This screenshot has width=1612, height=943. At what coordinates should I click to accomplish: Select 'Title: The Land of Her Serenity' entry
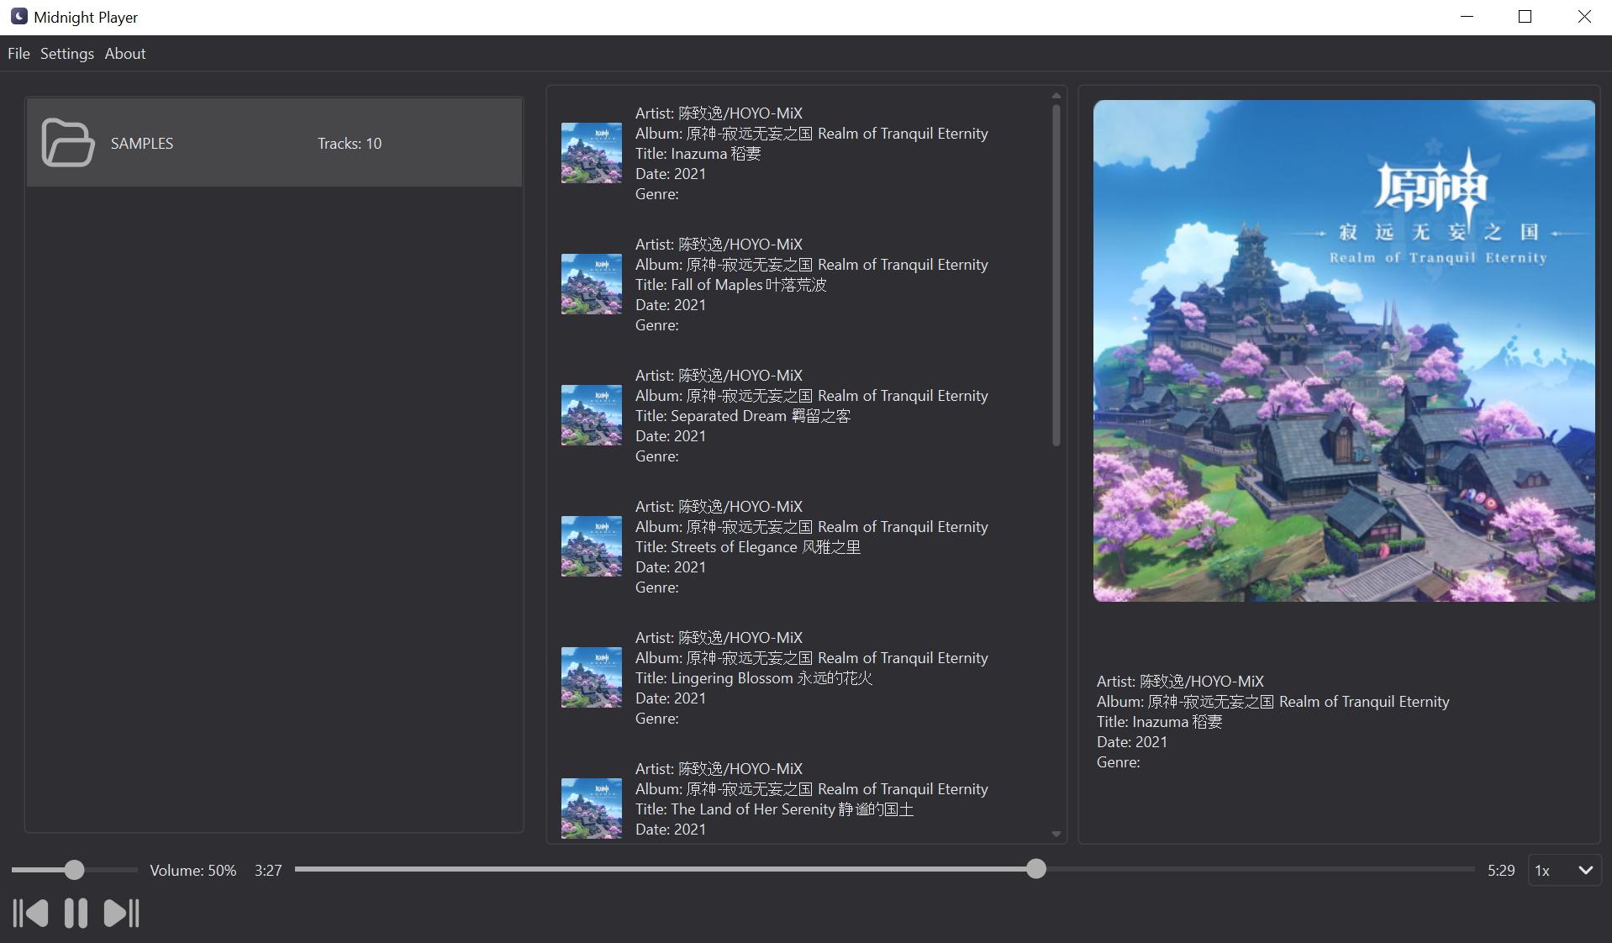[774, 809]
